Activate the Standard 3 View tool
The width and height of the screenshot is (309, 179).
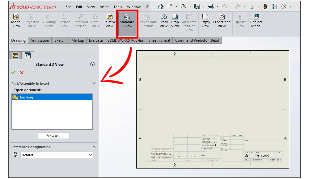click(127, 24)
